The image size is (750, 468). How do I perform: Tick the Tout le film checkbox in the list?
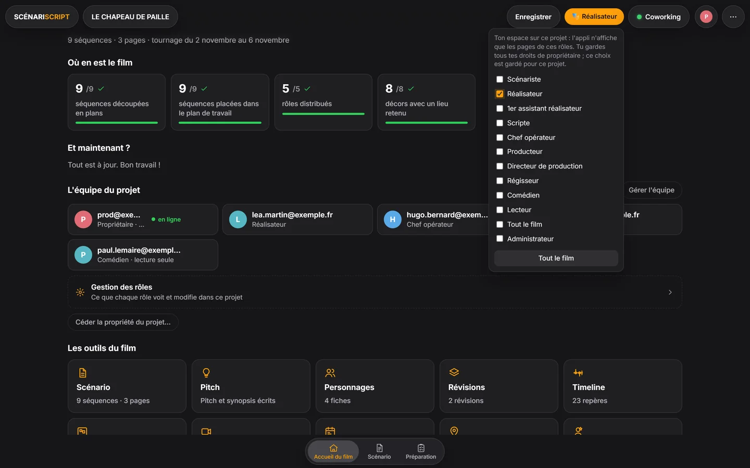click(x=499, y=225)
